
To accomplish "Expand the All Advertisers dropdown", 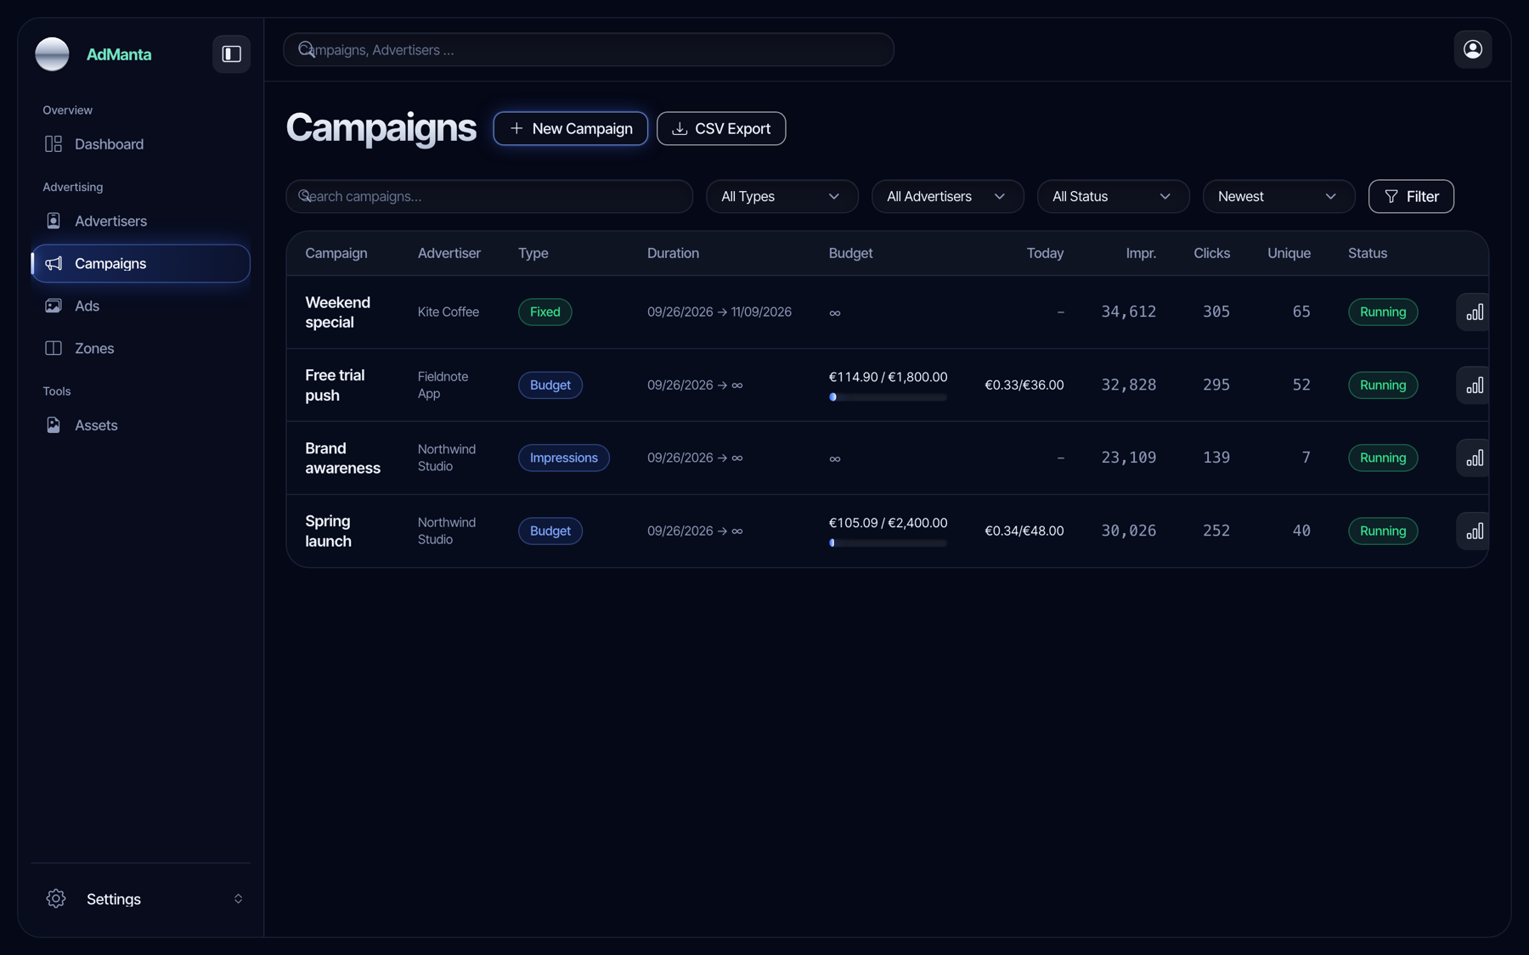I will click(x=947, y=196).
